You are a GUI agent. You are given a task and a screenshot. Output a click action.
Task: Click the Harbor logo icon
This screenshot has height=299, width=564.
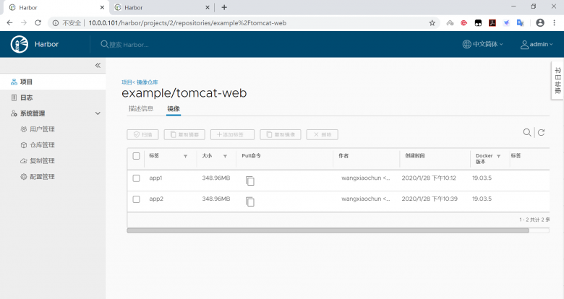[x=20, y=44]
